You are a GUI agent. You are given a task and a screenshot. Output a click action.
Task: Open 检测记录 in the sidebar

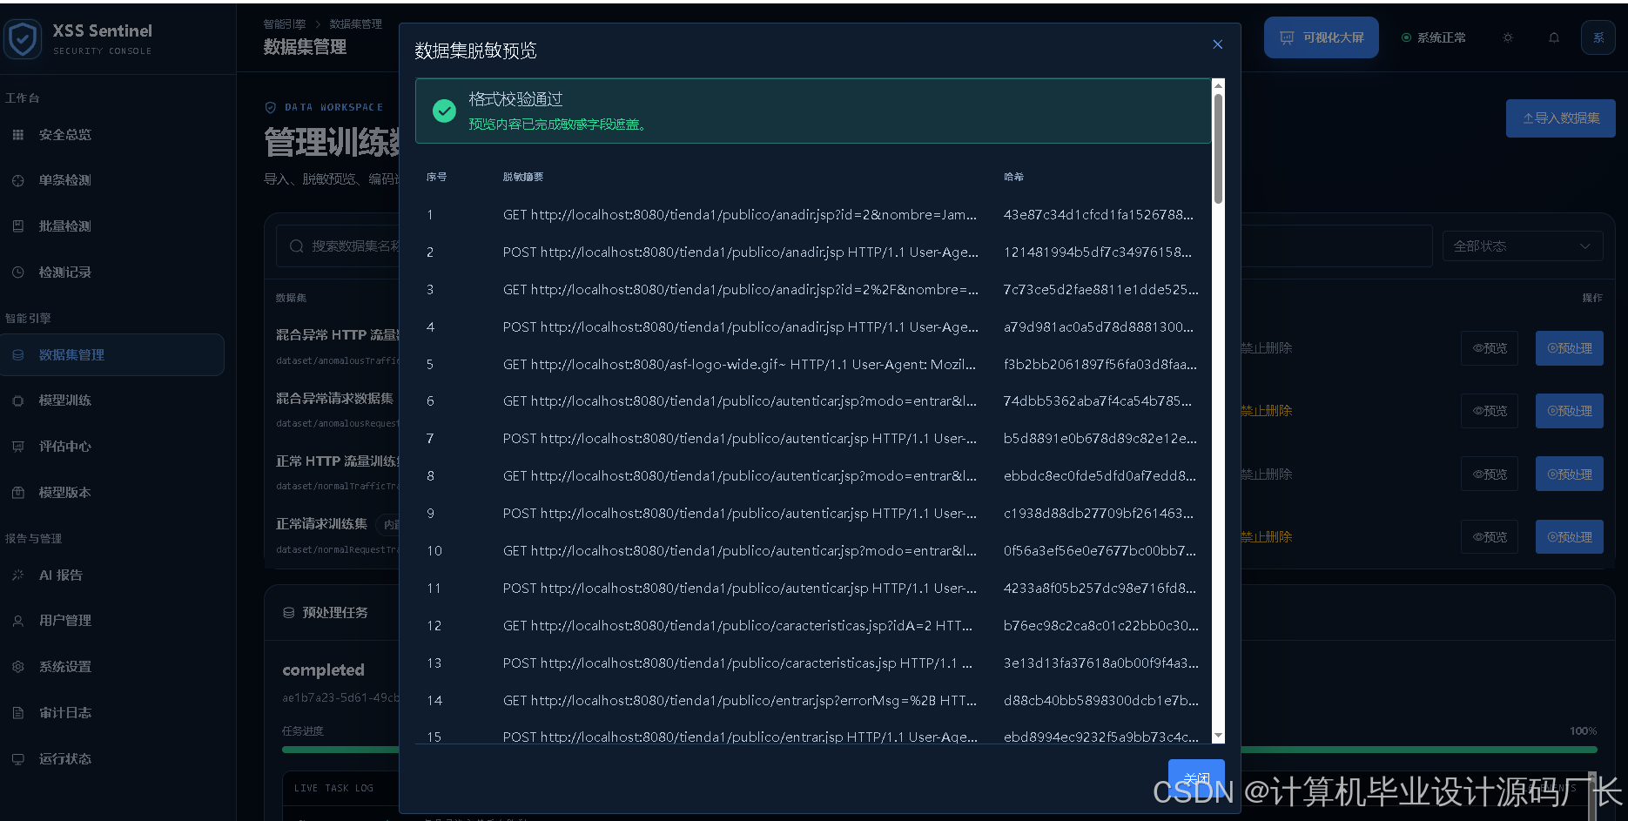(x=65, y=273)
